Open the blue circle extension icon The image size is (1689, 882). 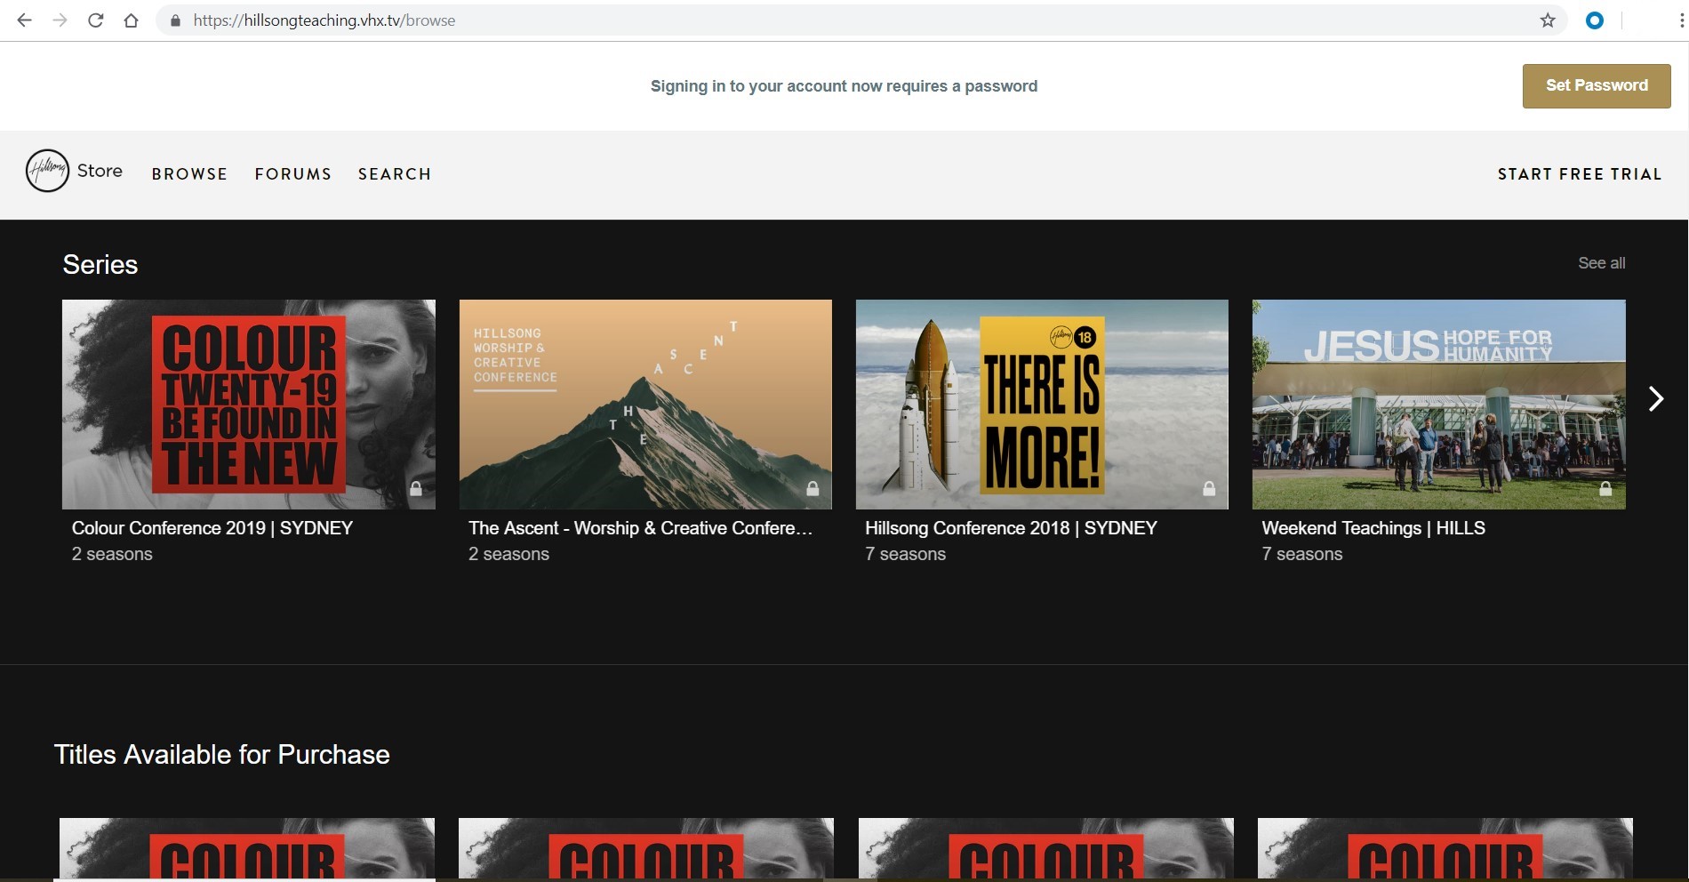tap(1595, 20)
